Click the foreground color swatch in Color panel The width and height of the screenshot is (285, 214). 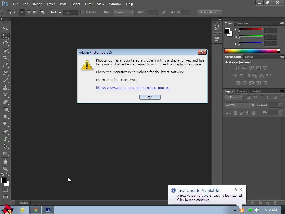[227, 31]
